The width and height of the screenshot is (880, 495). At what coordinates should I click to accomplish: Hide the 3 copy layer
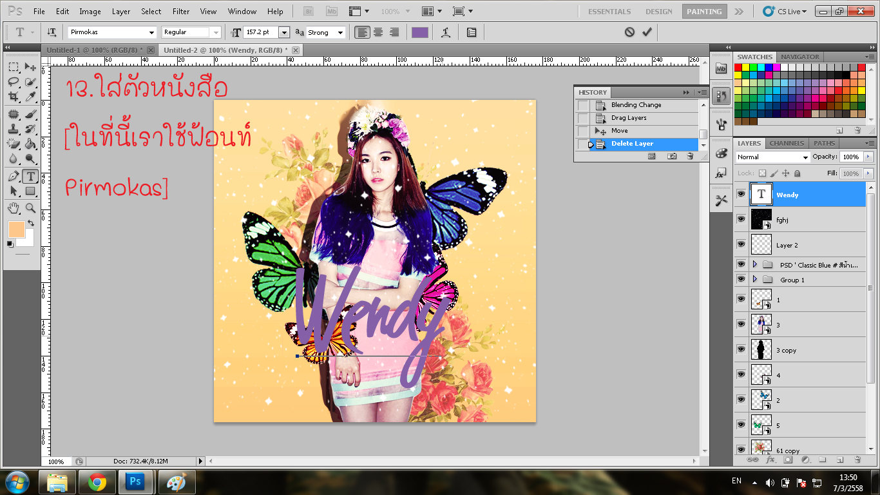(741, 350)
